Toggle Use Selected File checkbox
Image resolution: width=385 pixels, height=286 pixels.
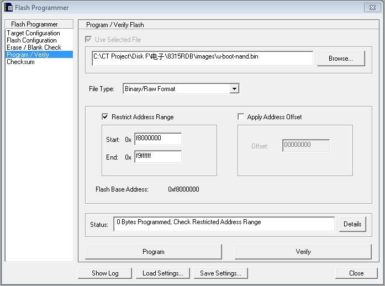pos(88,39)
